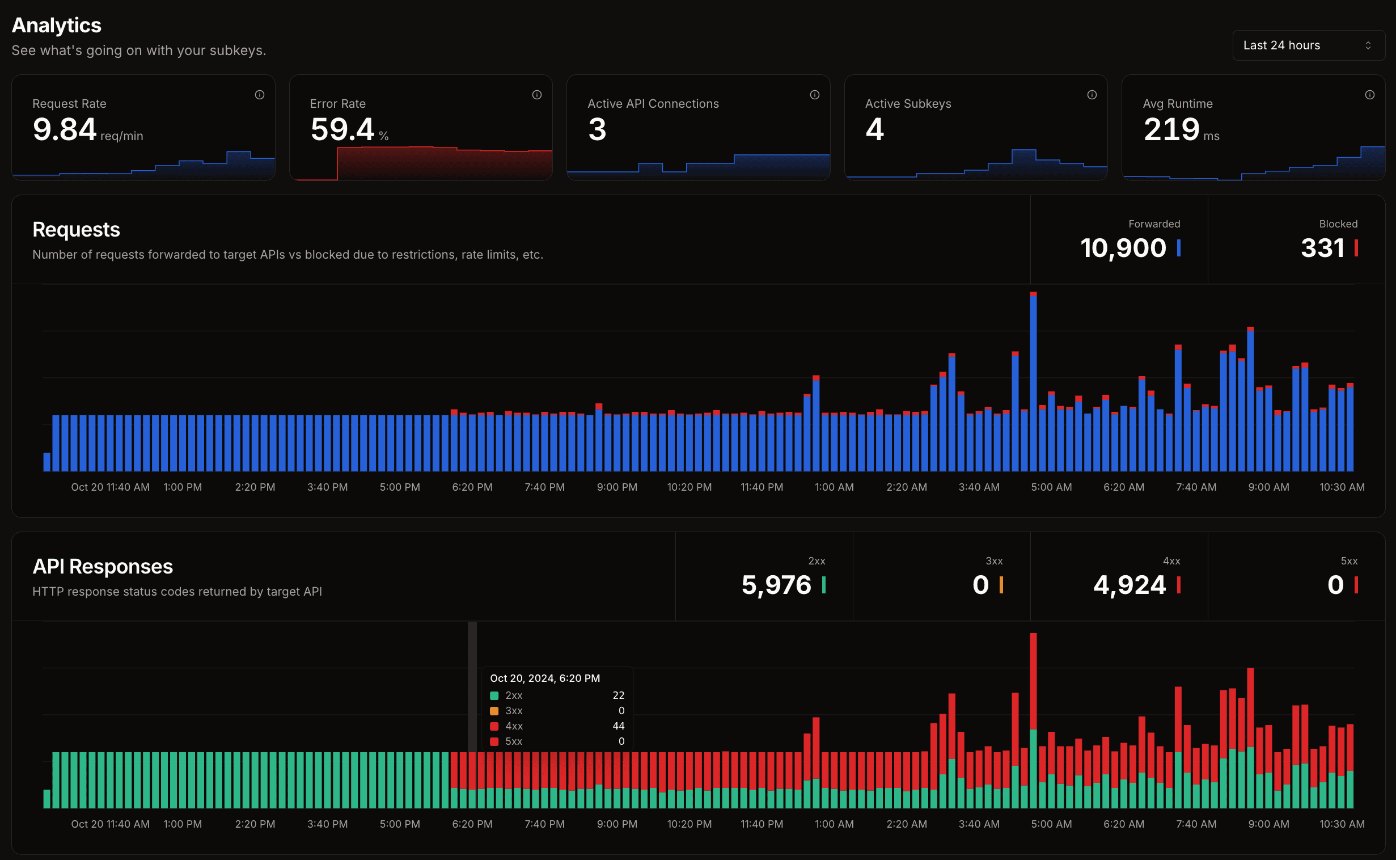Click the orange 3xx swatch in tooltip
This screenshot has height=860, width=1396.
tap(494, 711)
